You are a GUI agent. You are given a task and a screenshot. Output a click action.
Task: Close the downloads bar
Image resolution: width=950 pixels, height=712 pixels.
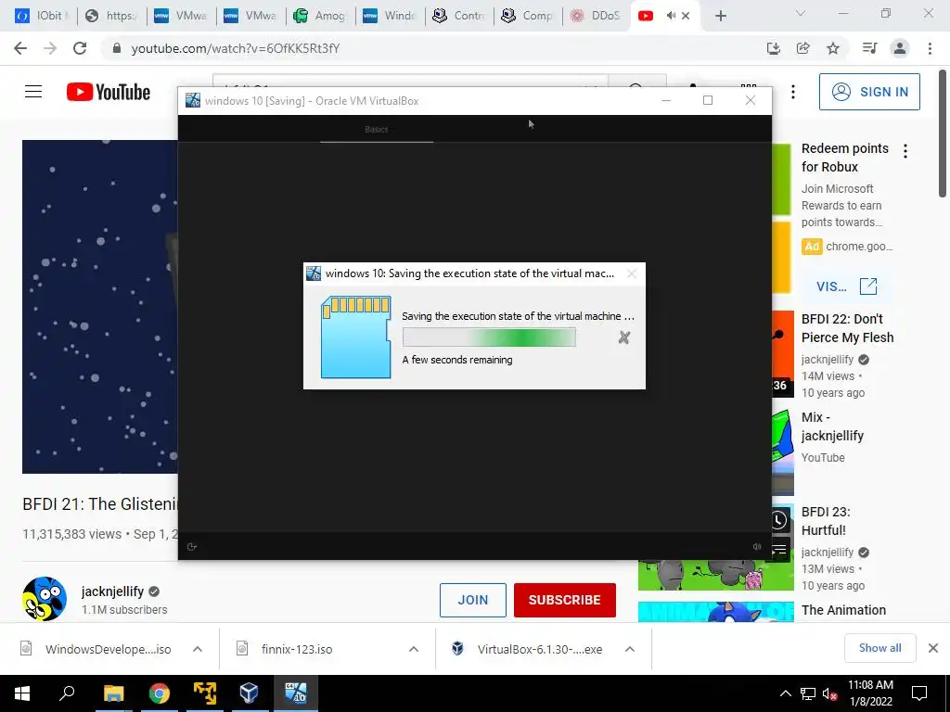coord(933,648)
